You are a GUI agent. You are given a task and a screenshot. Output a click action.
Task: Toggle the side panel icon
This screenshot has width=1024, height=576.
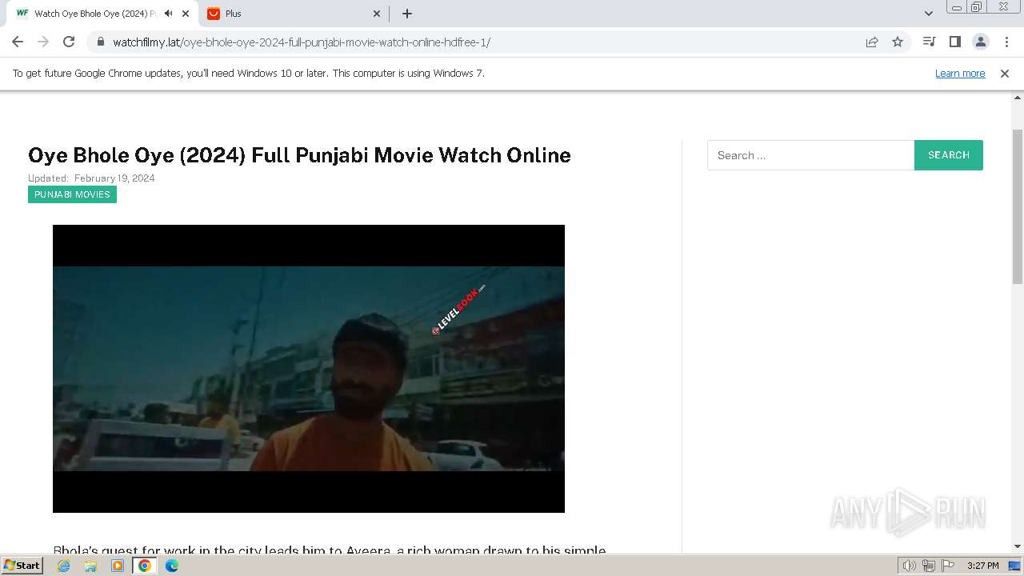tap(954, 42)
